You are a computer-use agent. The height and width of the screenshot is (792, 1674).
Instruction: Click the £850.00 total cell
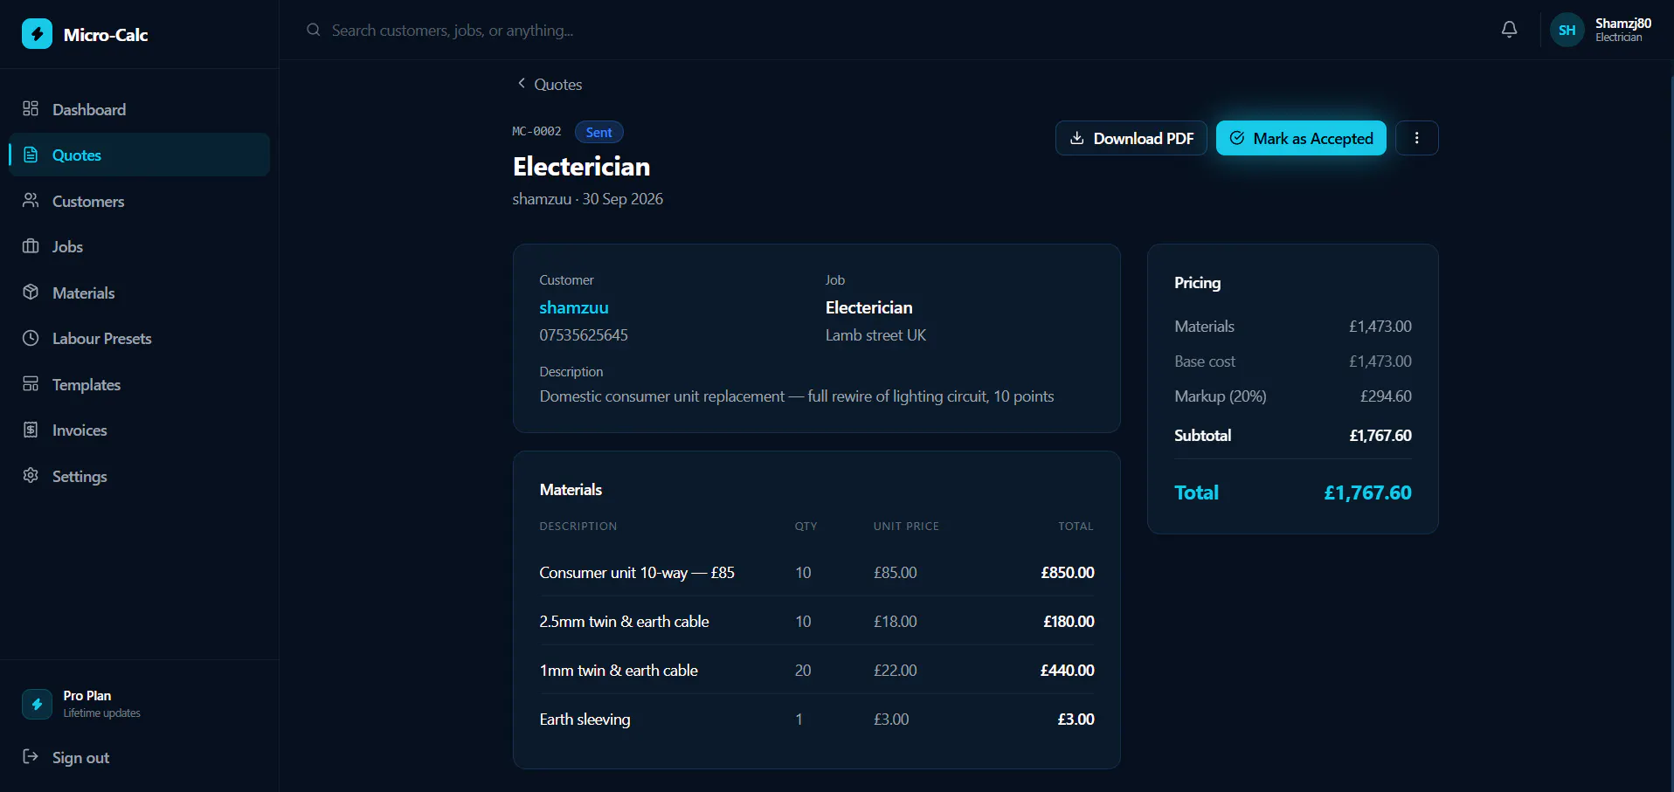(x=1067, y=572)
